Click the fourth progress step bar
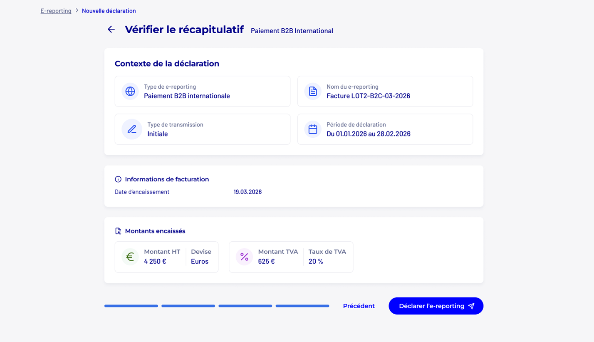This screenshot has width=594, height=342. pos(302,306)
